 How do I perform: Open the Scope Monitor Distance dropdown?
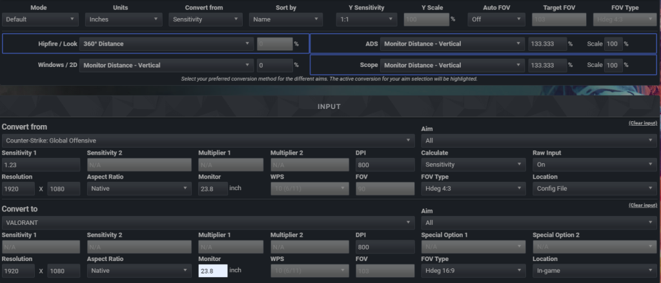tap(453, 65)
